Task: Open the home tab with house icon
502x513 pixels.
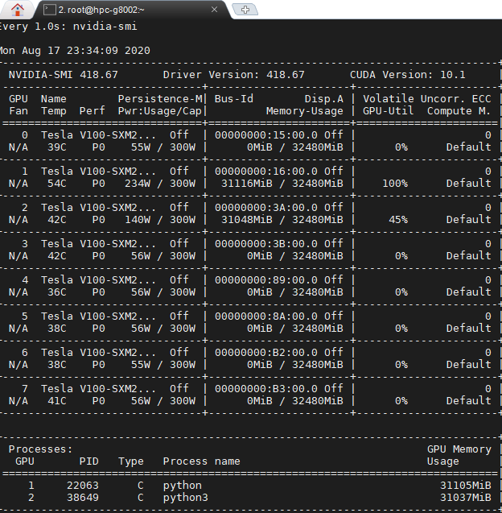Action: (17, 10)
